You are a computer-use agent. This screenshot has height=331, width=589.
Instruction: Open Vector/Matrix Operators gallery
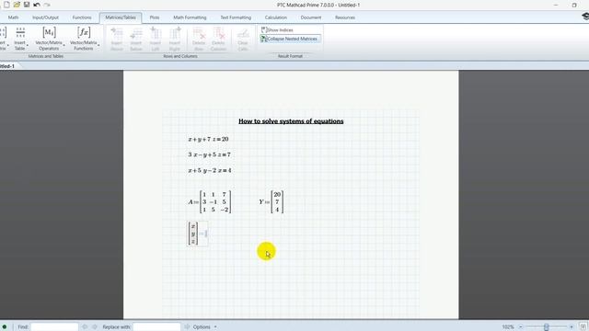click(49, 39)
